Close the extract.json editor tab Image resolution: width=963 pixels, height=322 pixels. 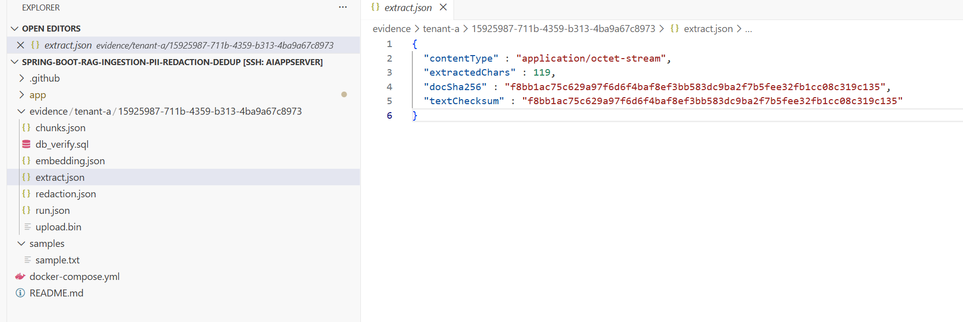pos(443,8)
